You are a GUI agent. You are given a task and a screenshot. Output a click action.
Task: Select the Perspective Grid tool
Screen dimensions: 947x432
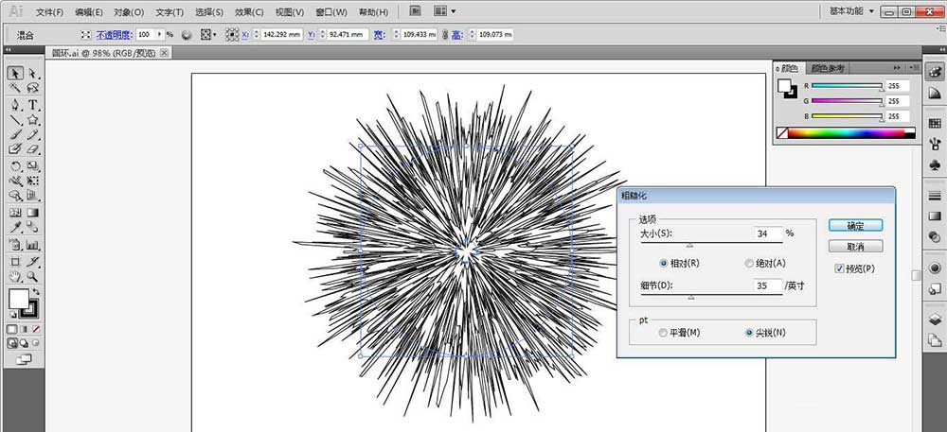point(32,196)
